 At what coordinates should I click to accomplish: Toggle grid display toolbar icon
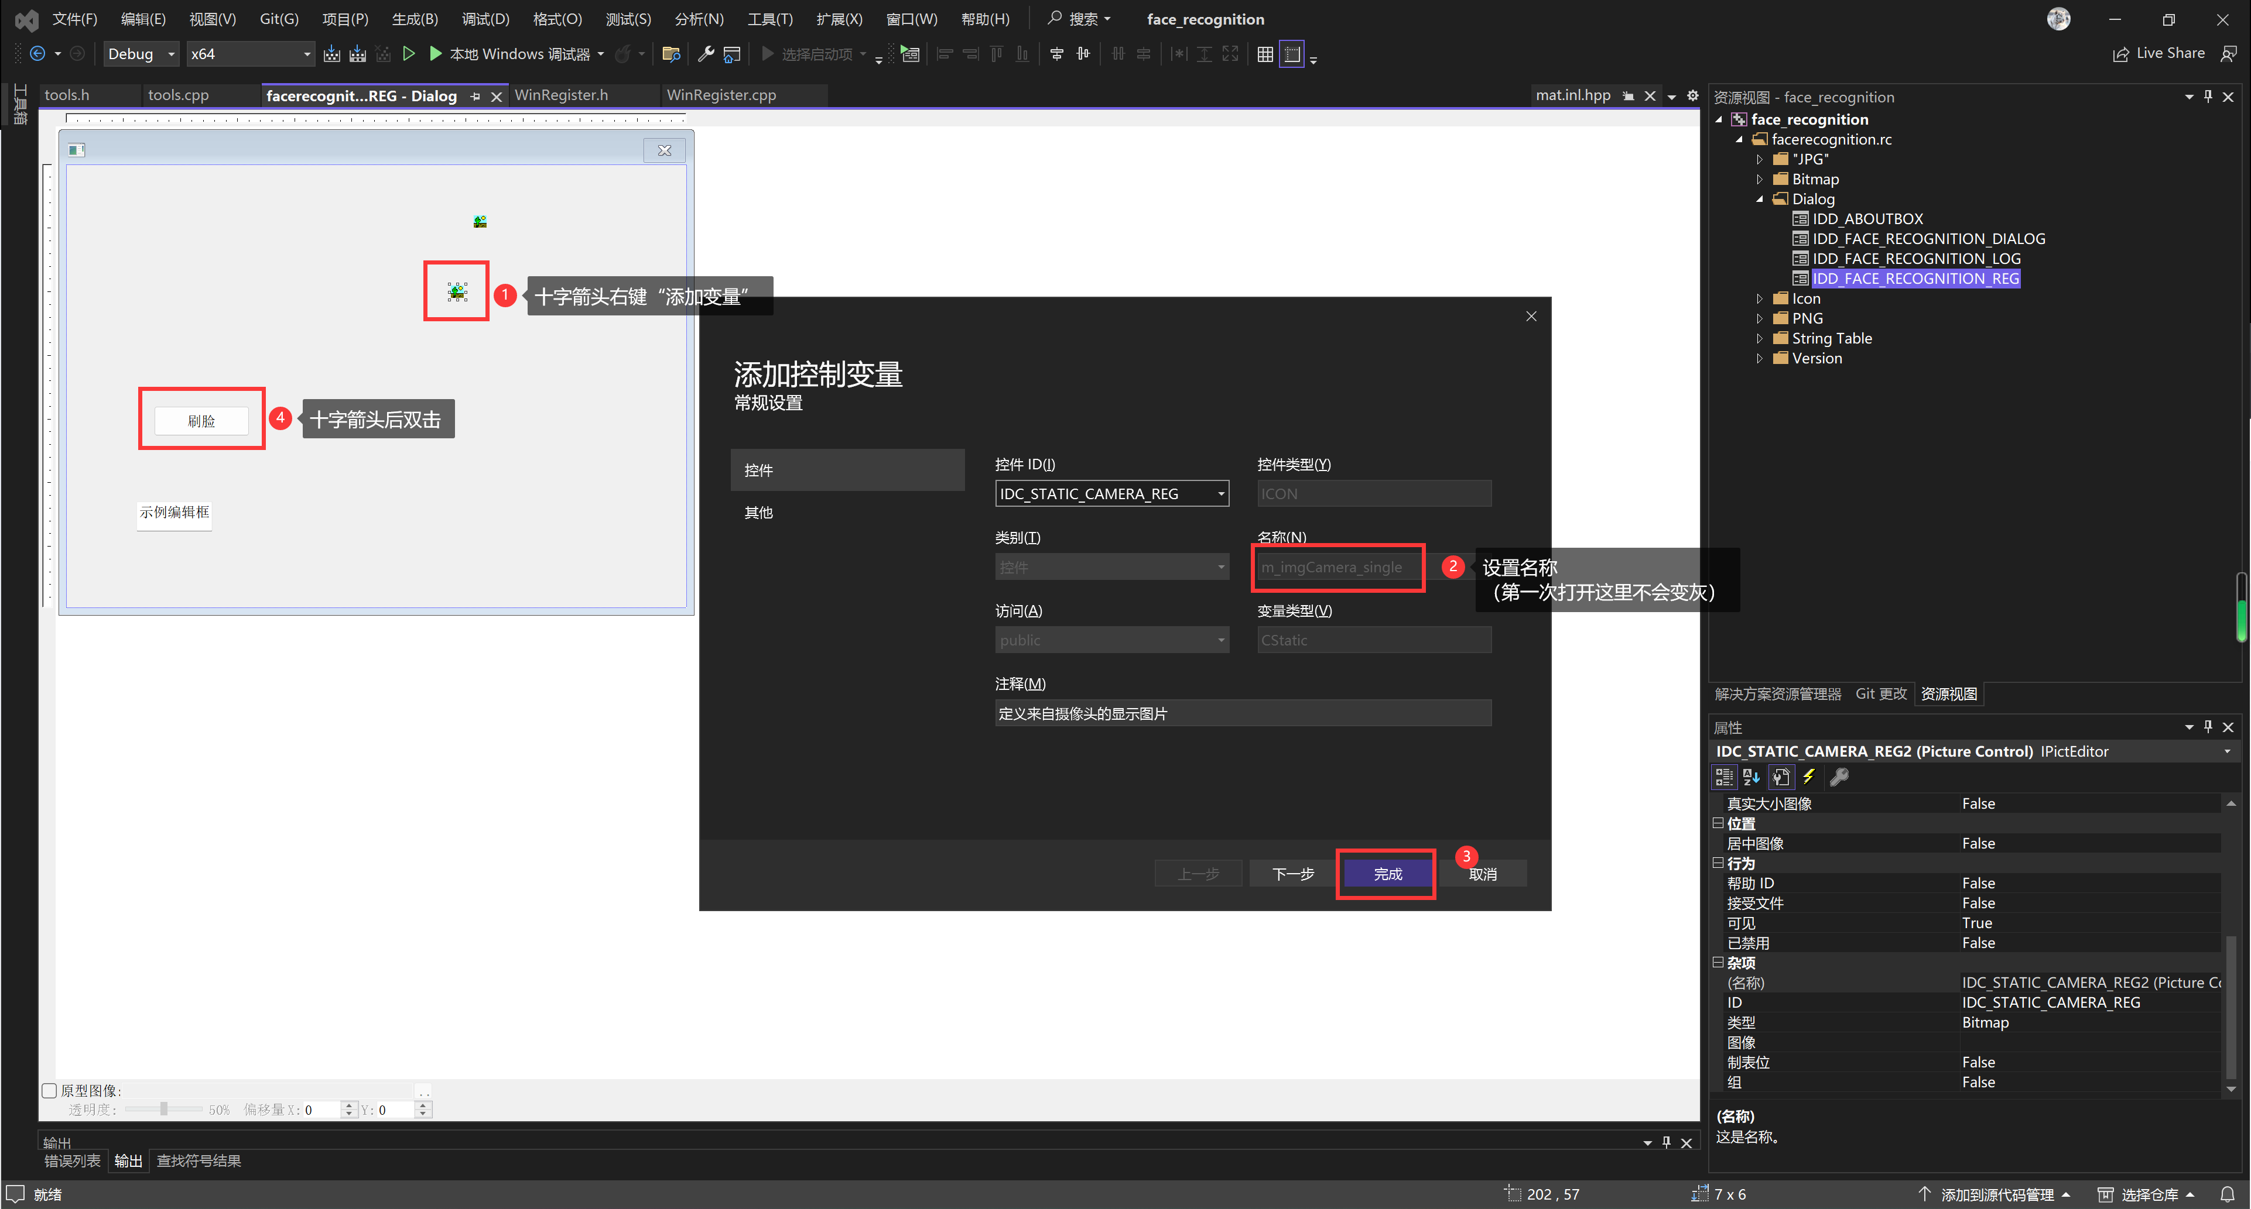[x=1264, y=54]
